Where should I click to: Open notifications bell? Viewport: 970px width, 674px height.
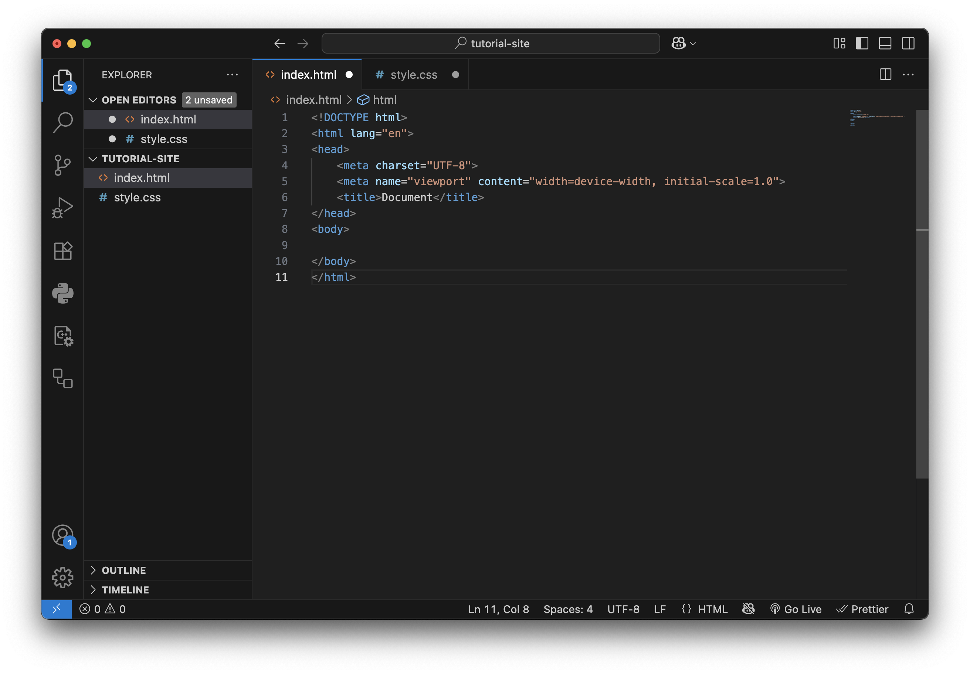tap(909, 609)
